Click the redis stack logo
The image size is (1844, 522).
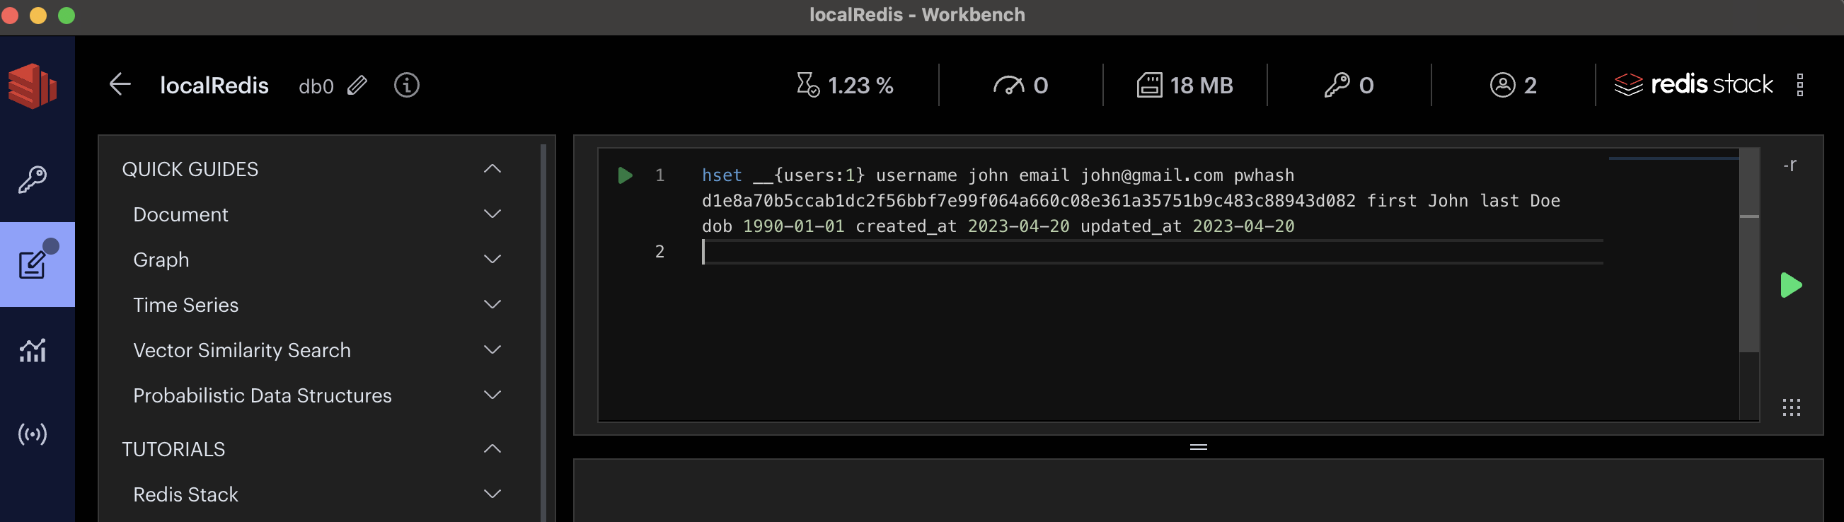coord(1693,84)
